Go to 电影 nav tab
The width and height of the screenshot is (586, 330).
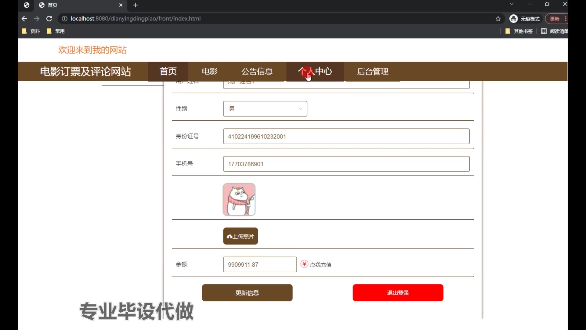click(209, 71)
